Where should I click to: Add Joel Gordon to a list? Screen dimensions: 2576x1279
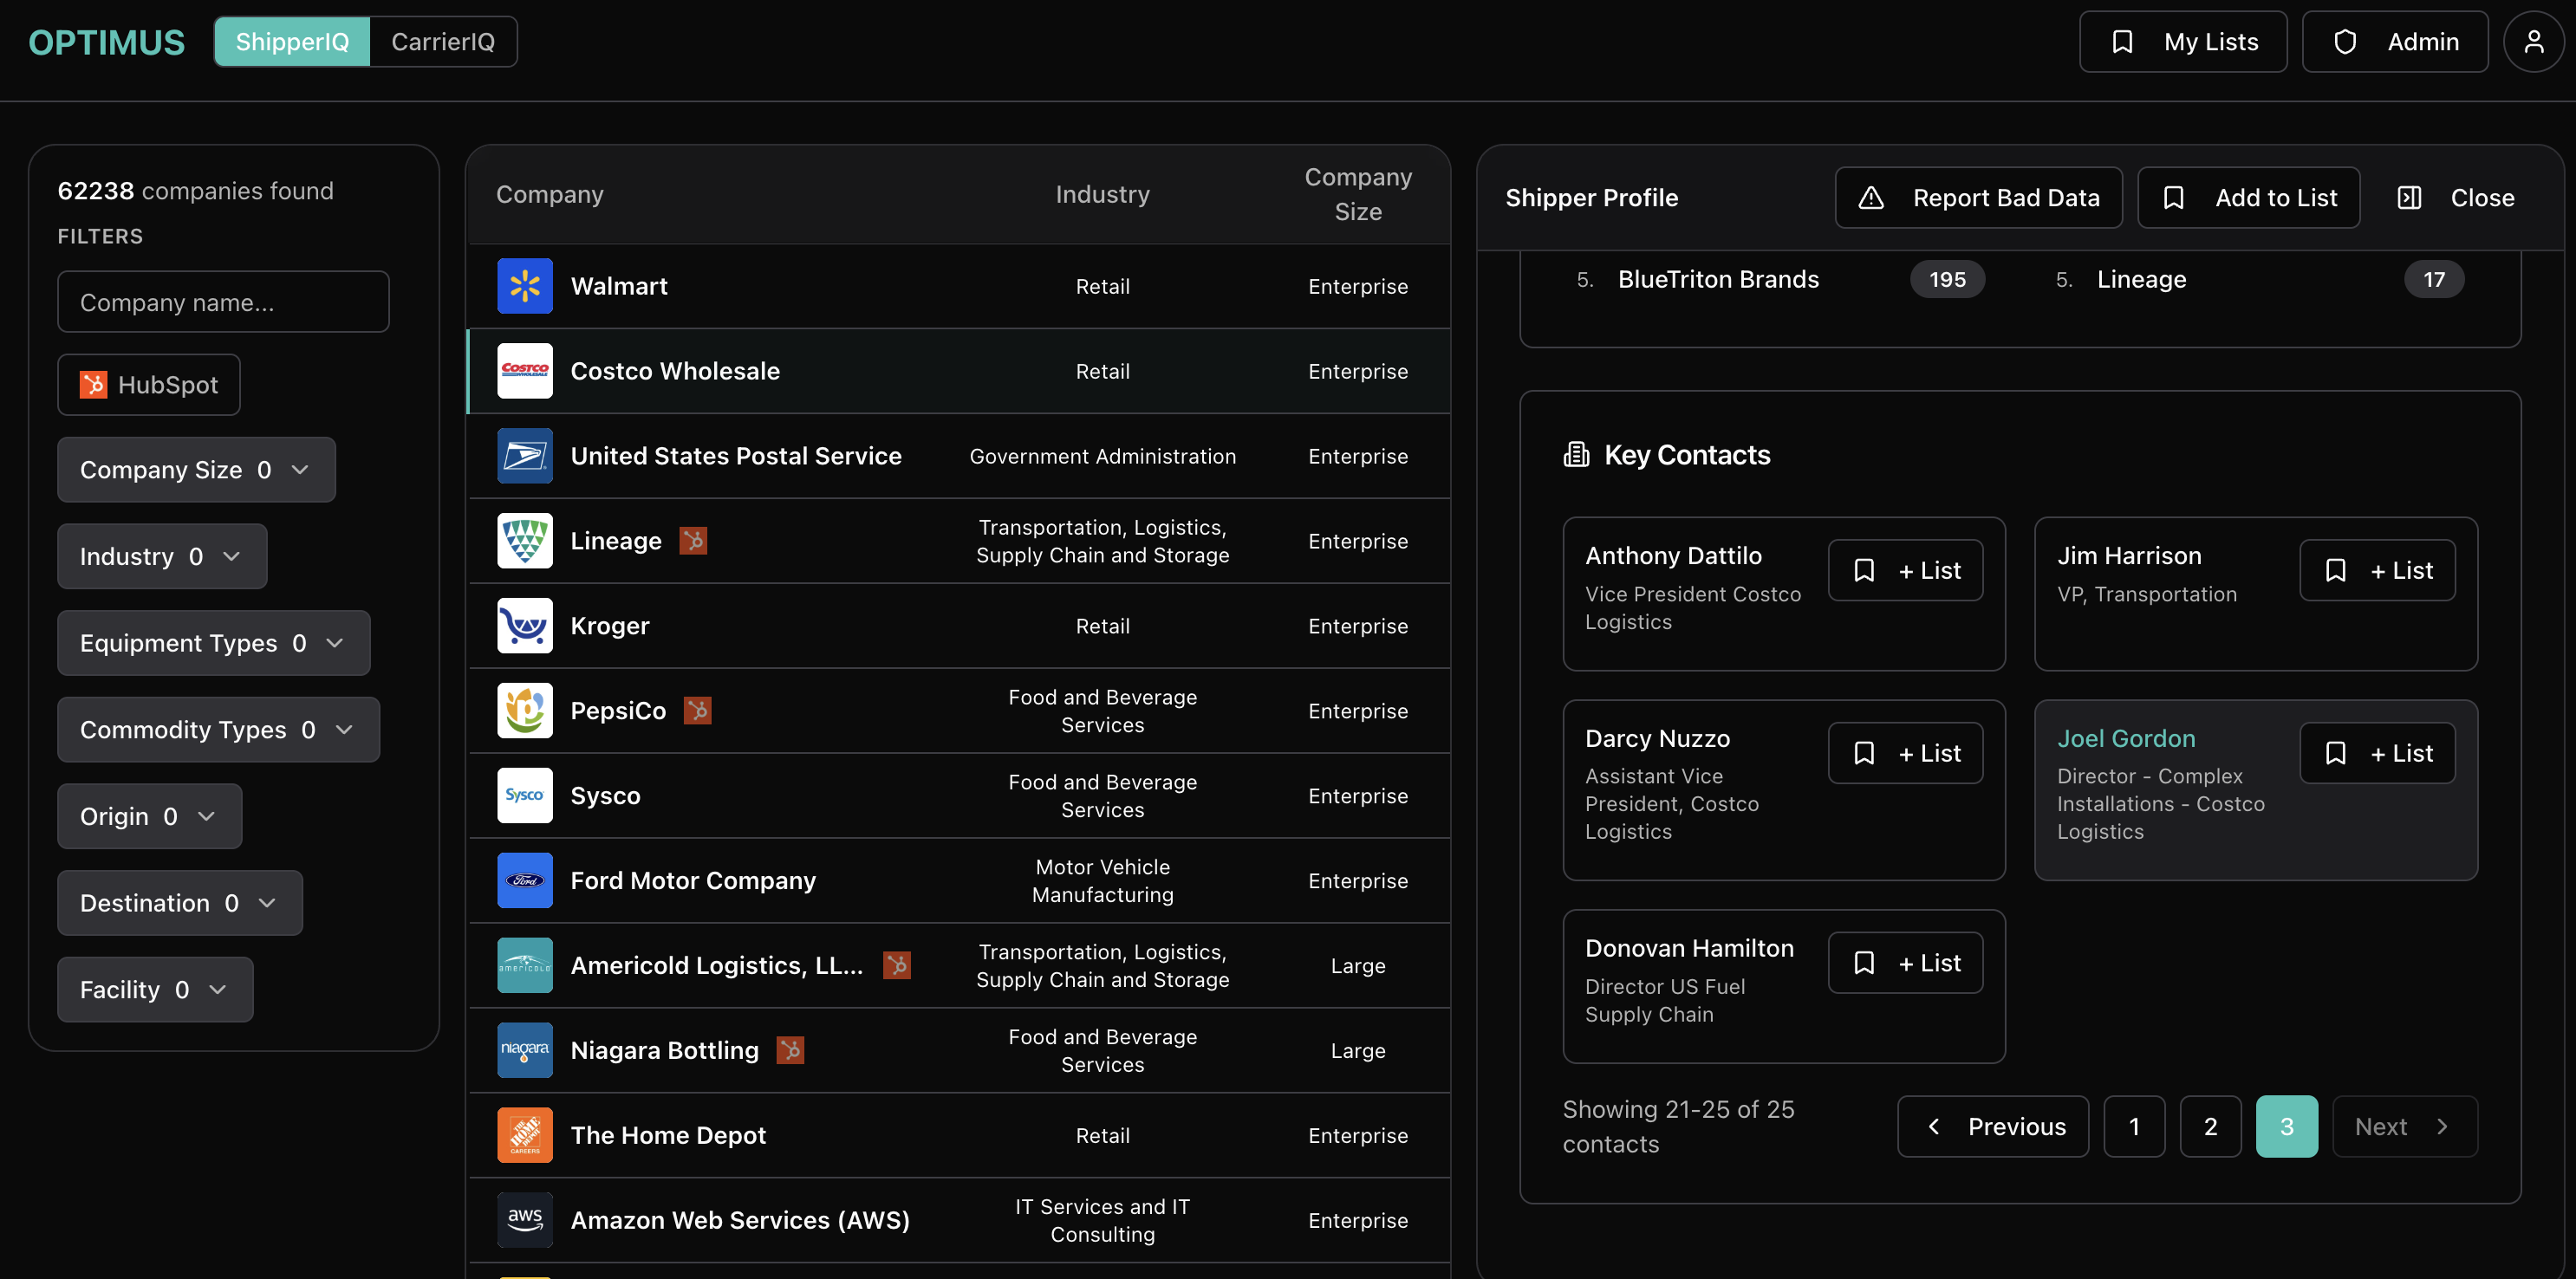pos(2376,753)
